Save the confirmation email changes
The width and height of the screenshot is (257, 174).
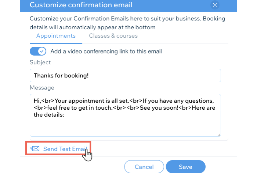click(x=185, y=167)
